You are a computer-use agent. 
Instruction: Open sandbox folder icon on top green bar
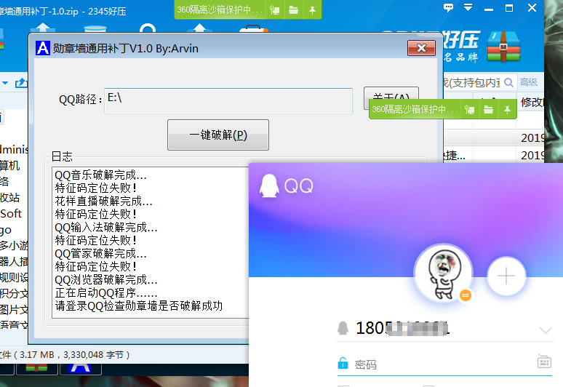click(293, 10)
